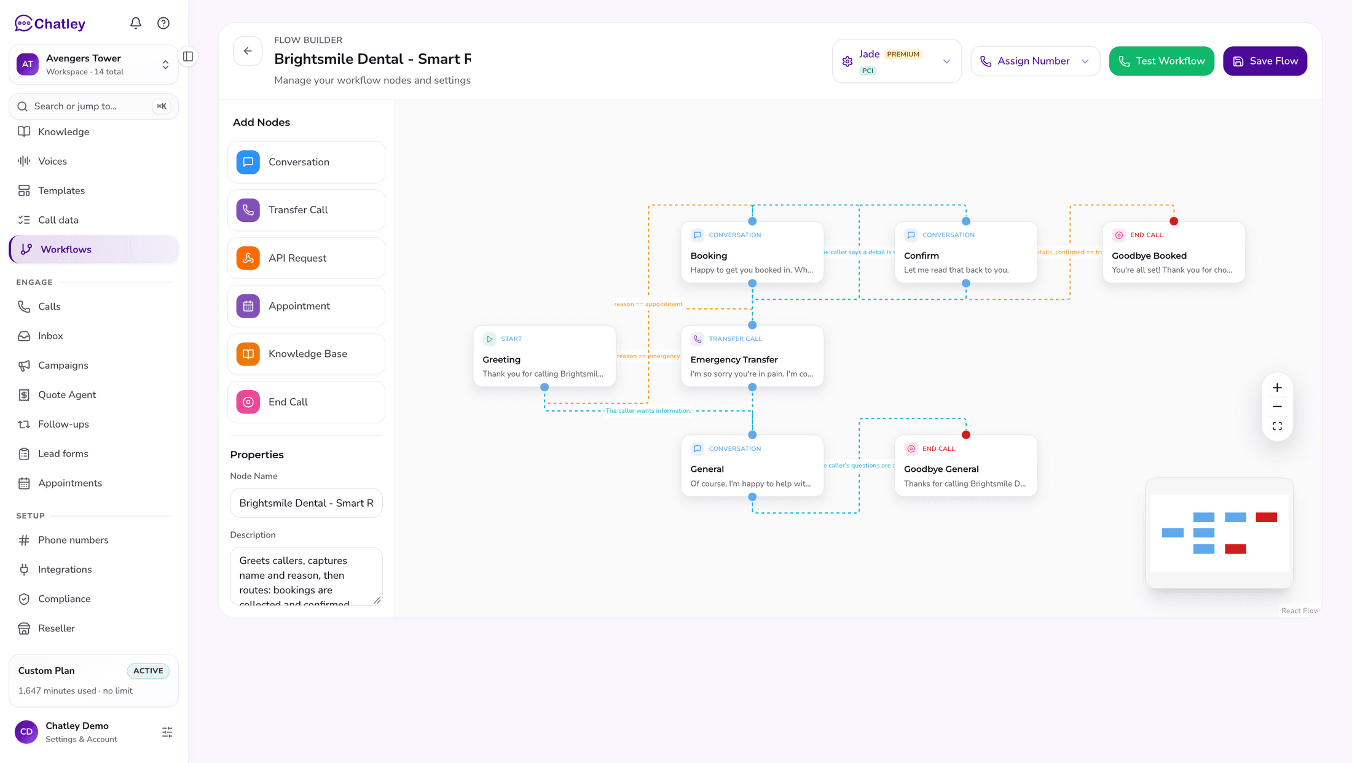The image size is (1352, 763).
Task: Select the Booking conversation node
Action: click(752, 252)
